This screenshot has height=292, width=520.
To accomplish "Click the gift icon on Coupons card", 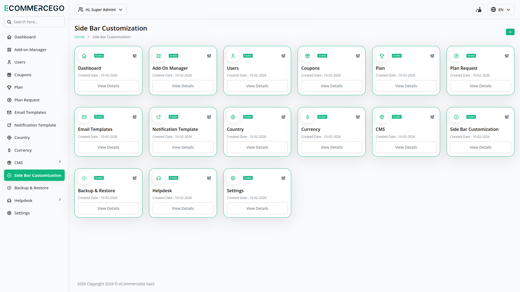I will coord(307,56).
